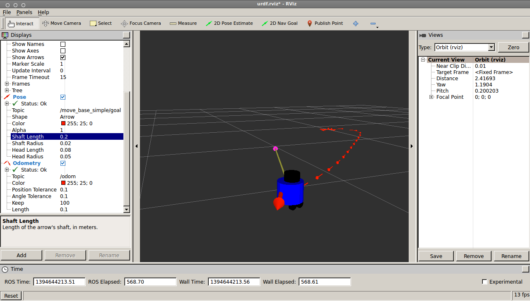This screenshot has height=301, width=530.
Task: Choose the Select tool in toolbar
Action: click(x=101, y=24)
